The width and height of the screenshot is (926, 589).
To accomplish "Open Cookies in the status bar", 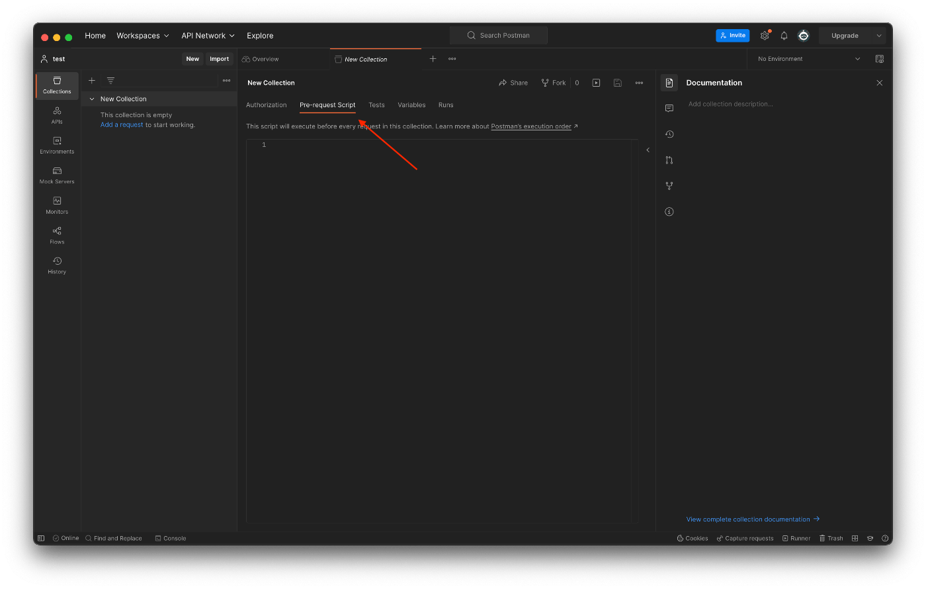I will coord(693,539).
